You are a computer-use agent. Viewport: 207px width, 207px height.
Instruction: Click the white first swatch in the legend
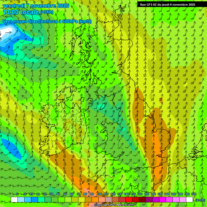14,199
